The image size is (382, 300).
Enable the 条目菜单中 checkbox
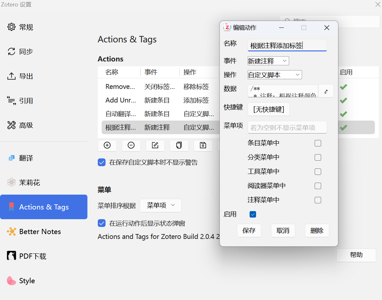click(318, 143)
